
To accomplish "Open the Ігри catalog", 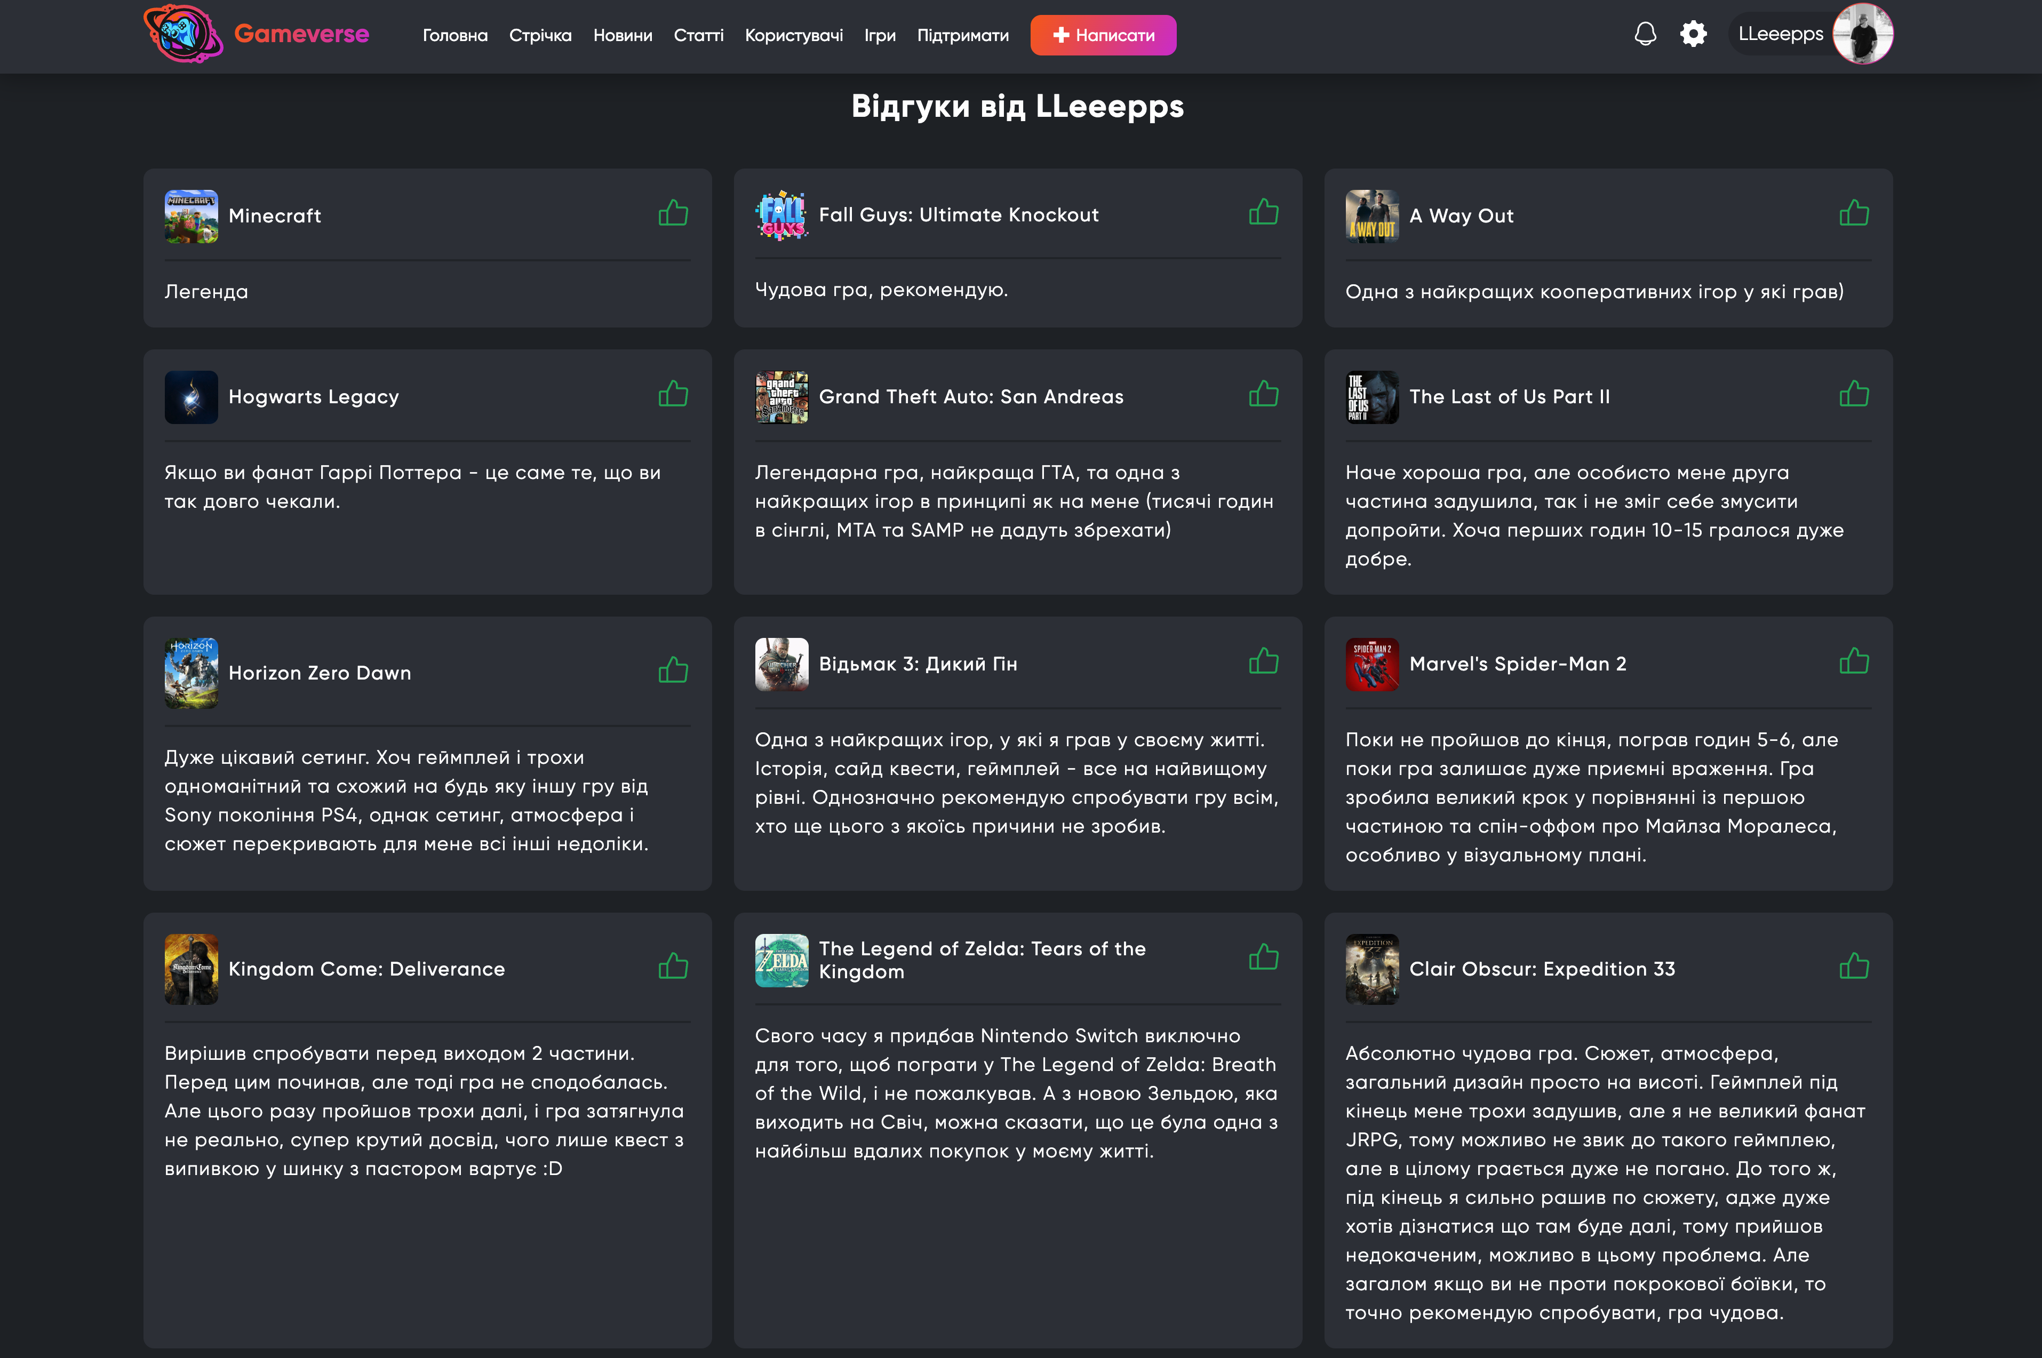I will point(880,36).
